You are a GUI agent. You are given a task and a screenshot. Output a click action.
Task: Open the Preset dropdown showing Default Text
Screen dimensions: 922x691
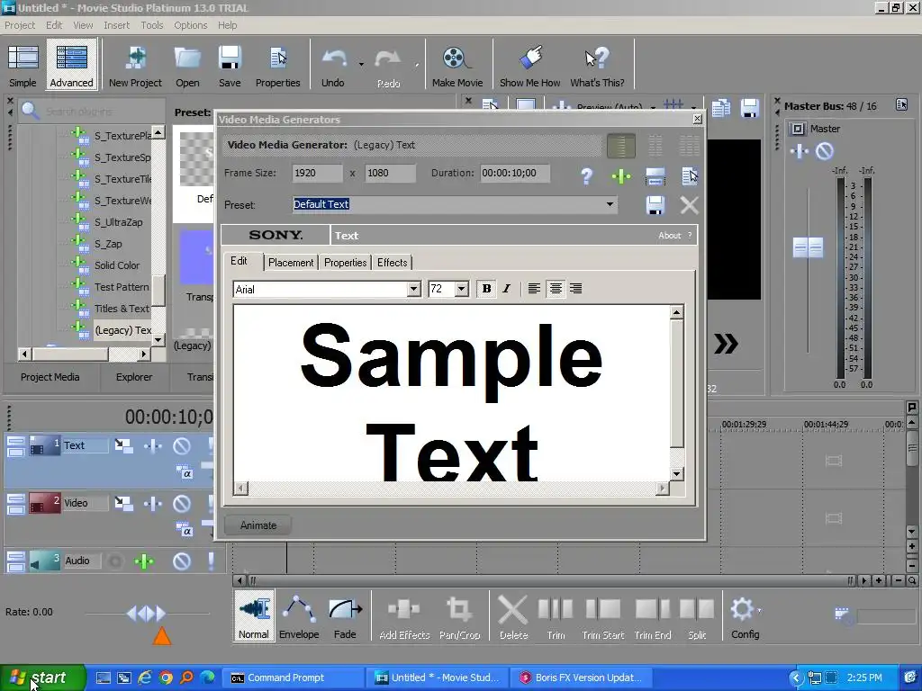[x=610, y=204]
